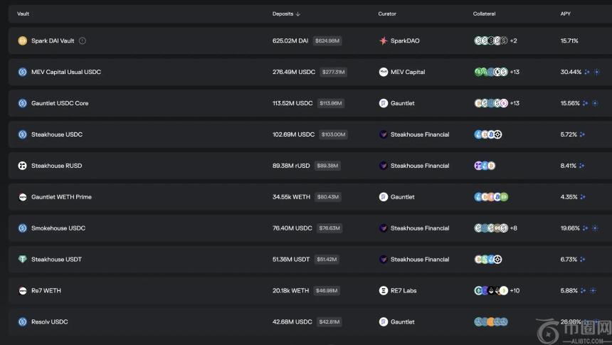Click the info icon beside Spark DAI Vault

[x=83, y=41]
